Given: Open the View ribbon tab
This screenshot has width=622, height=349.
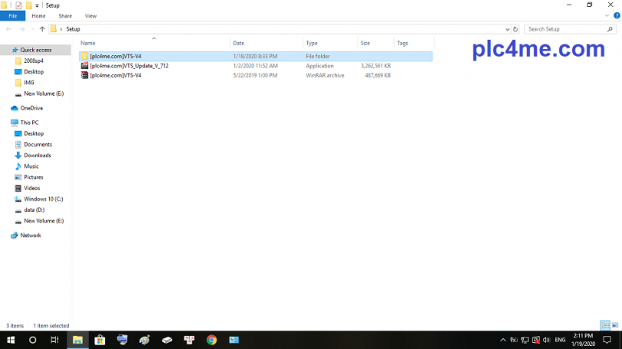Looking at the screenshot, I should (91, 15).
